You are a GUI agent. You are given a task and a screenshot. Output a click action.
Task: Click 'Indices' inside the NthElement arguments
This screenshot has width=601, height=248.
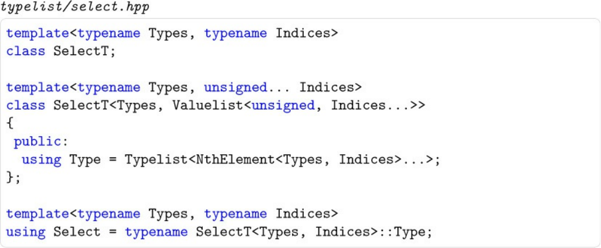point(366,160)
